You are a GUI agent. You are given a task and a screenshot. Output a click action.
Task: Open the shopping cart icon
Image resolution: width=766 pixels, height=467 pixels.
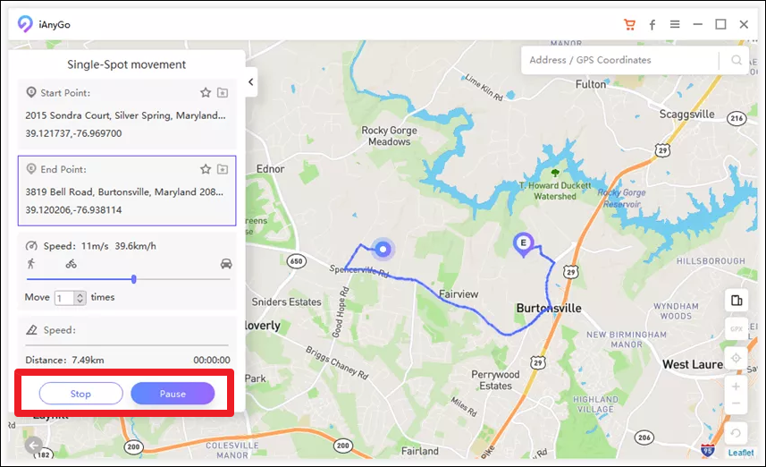[x=630, y=24]
